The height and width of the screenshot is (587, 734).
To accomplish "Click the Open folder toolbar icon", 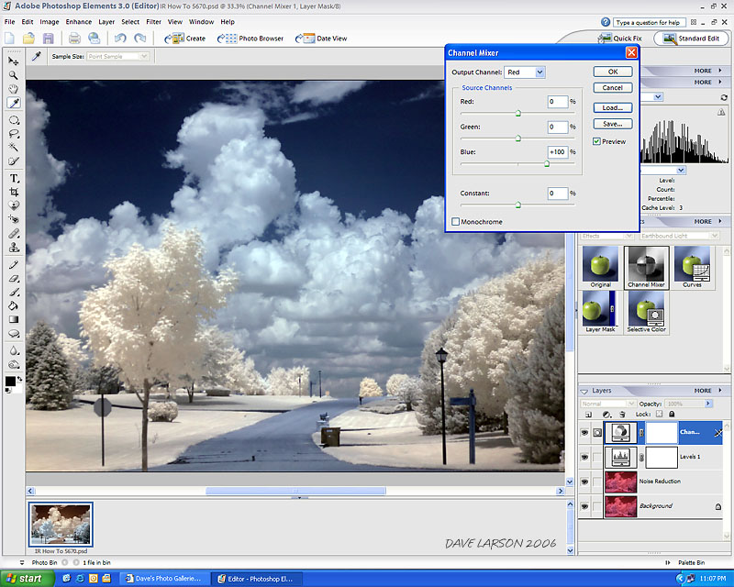I will pyautogui.click(x=28, y=39).
